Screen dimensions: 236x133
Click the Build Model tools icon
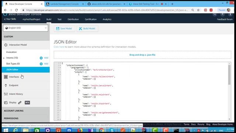(80, 28)
